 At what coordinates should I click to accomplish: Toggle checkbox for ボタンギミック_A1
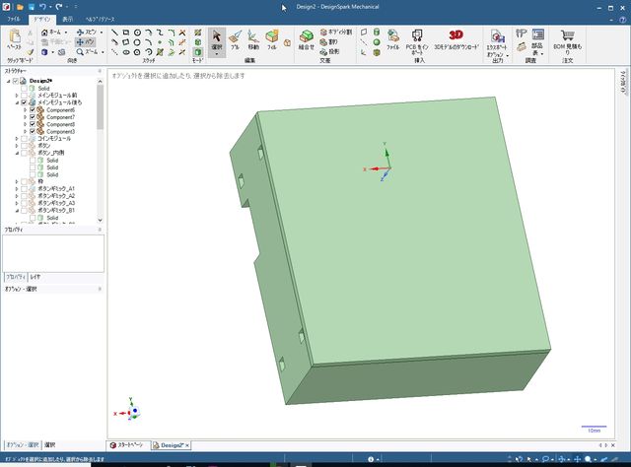24,188
